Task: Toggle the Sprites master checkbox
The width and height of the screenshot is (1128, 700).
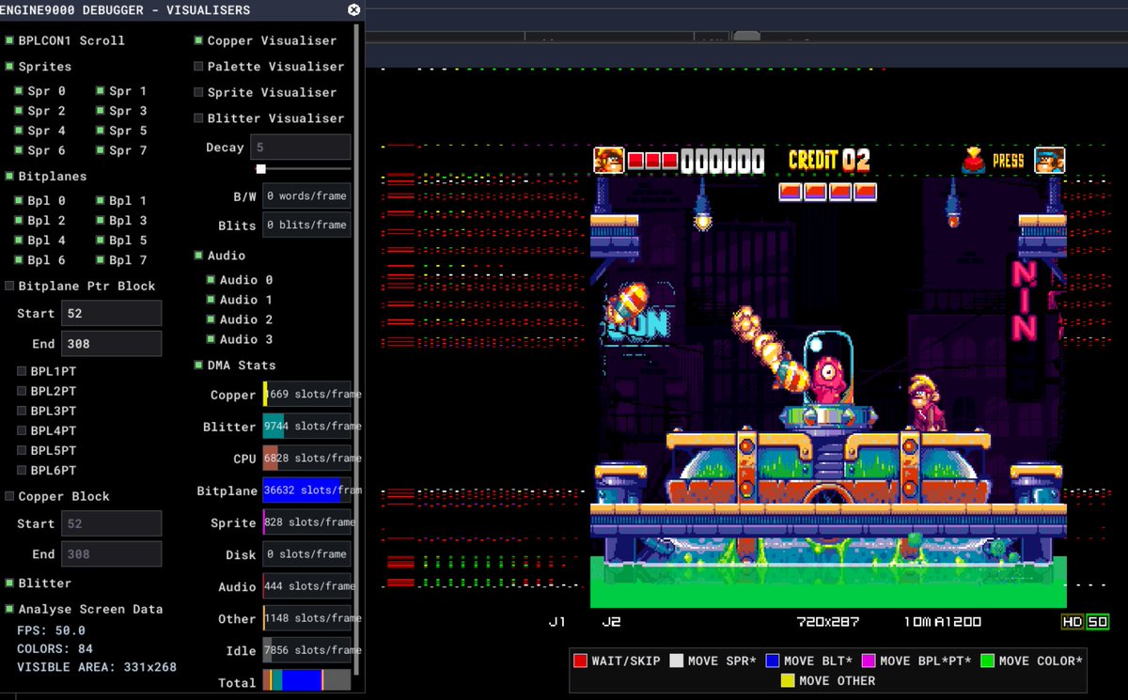Action: (9, 67)
